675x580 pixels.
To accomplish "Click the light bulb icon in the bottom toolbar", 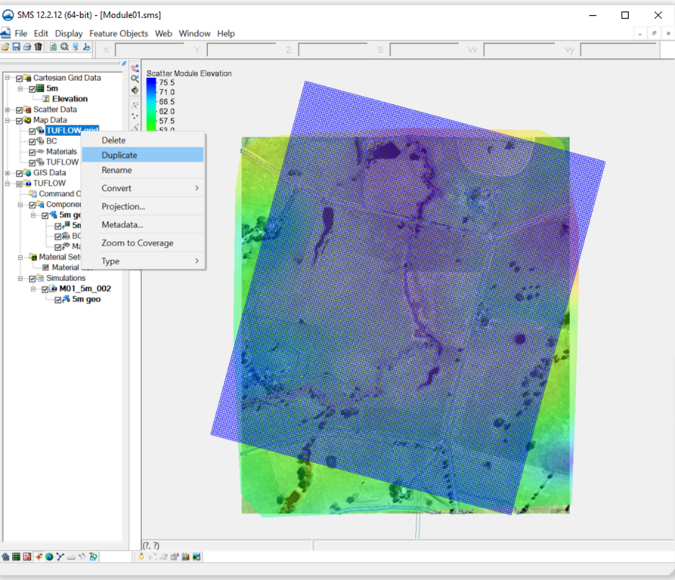I will tap(141, 557).
